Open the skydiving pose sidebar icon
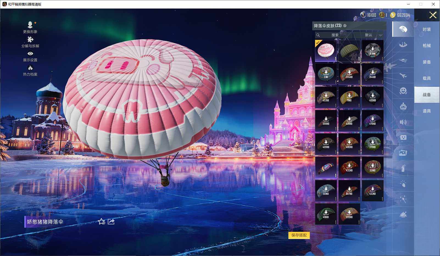Viewport: 440px width, 256px height. (403, 44)
